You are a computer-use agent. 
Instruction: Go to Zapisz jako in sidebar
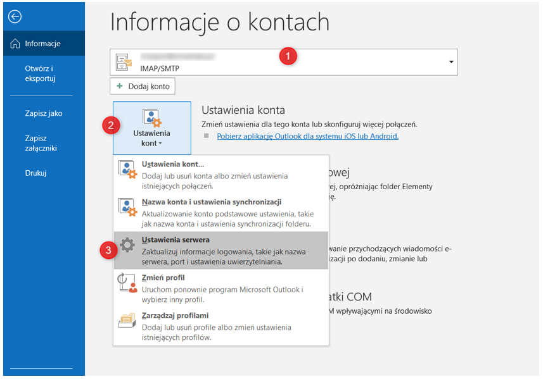click(x=44, y=113)
